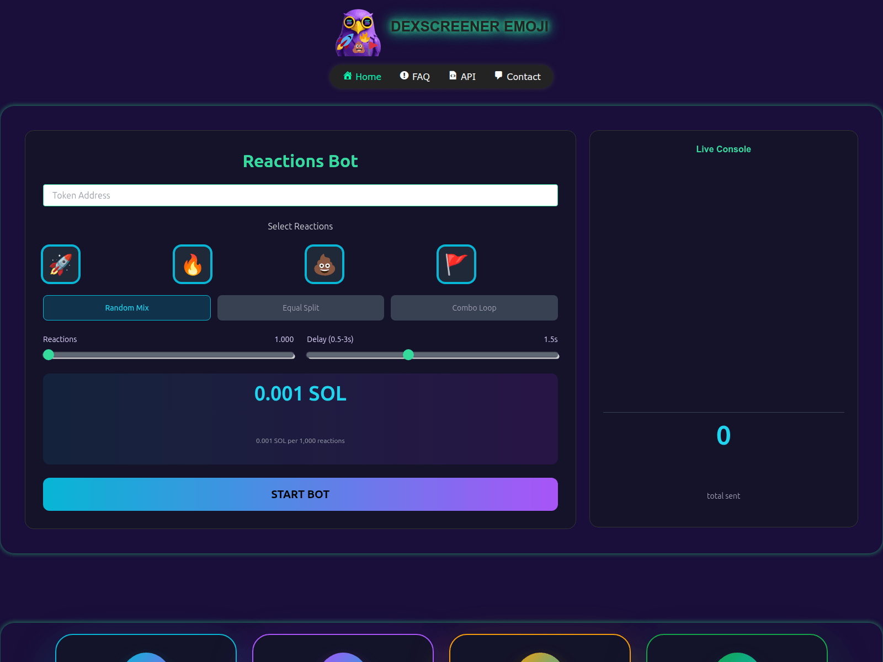Screen dimensions: 883x662
Task: Select the Combo Loop mode
Action: 474,308
